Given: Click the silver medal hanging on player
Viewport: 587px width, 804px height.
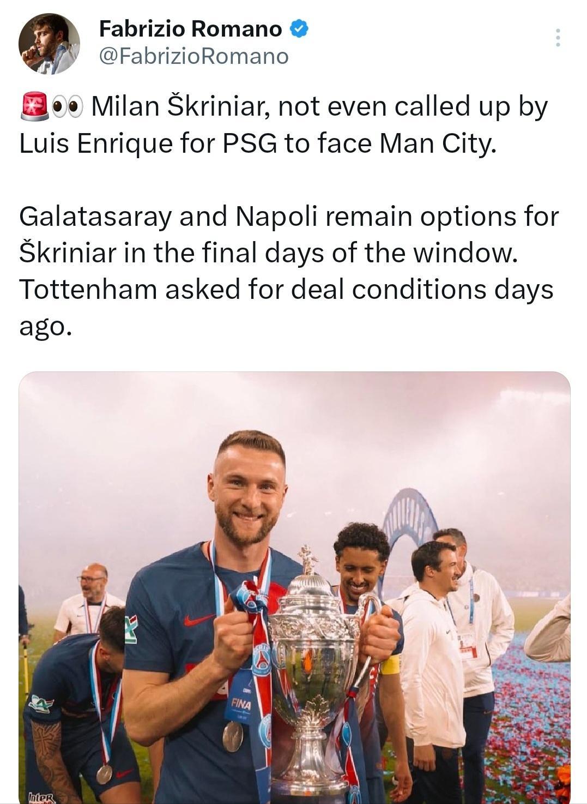Looking at the screenshot, I should tap(233, 736).
